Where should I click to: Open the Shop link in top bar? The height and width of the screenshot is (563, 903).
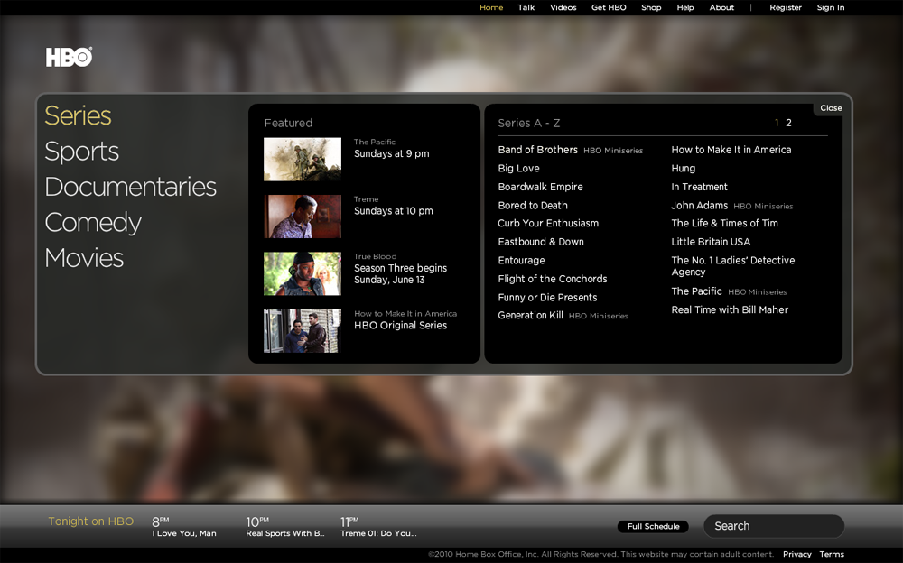[651, 7]
